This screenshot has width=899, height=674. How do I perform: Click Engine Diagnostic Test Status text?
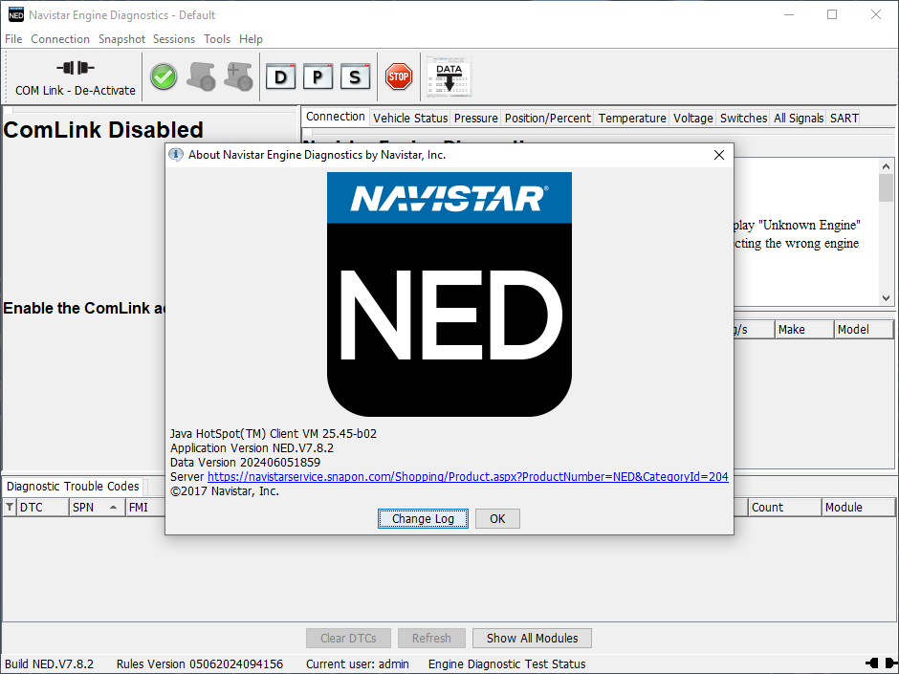point(507,663)
